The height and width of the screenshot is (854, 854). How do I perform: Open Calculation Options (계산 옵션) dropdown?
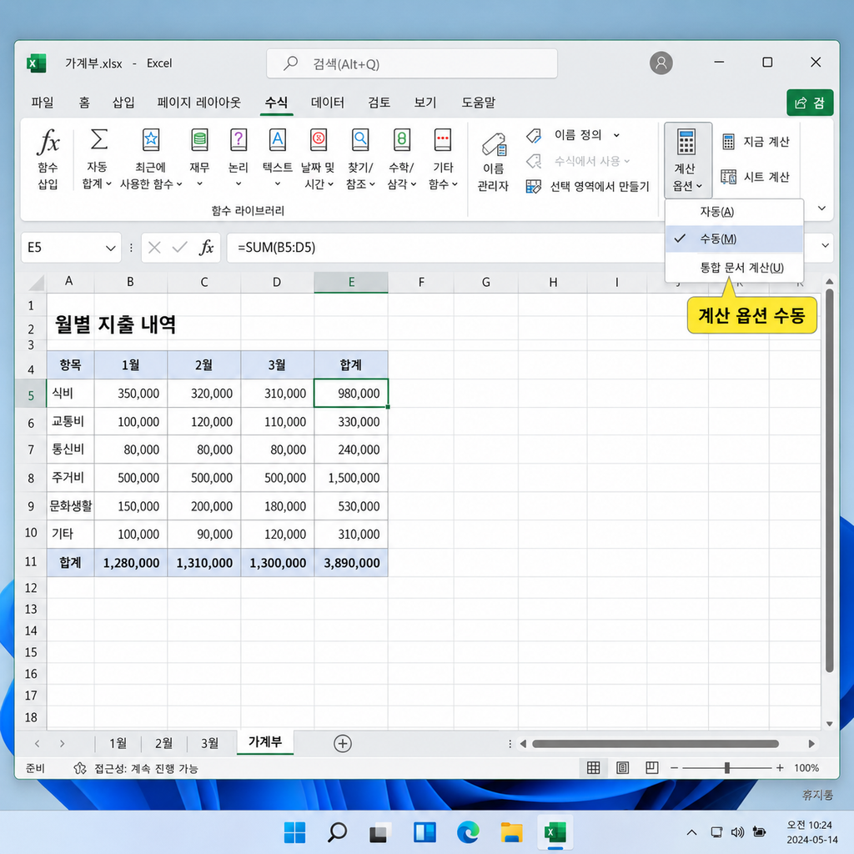pyautogui.click(x=687, y=159)
